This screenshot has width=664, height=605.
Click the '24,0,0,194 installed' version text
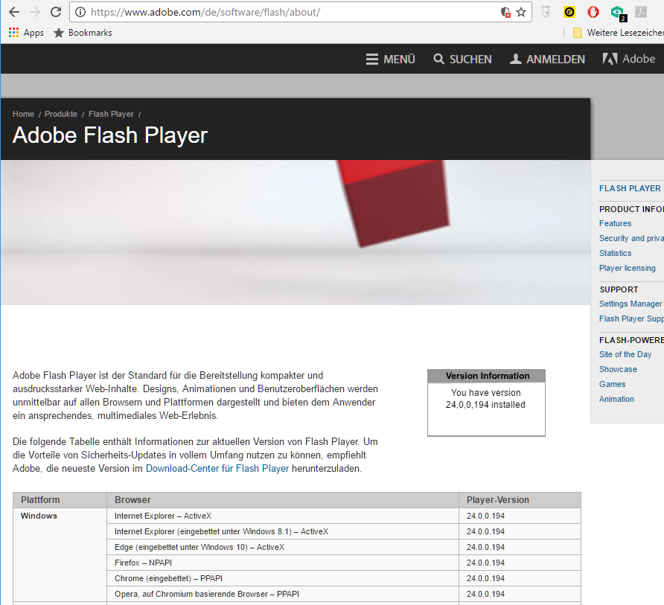tap(485, 405)
